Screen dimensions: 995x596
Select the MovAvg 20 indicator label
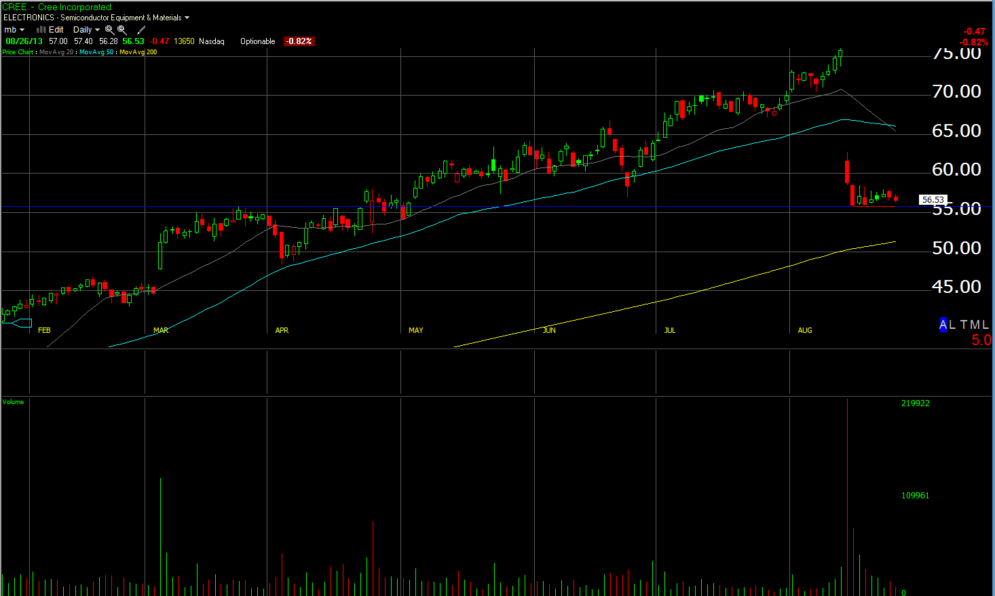tap(56, 52)
